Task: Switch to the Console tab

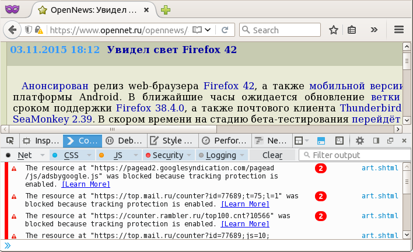Action: point(82,141)
